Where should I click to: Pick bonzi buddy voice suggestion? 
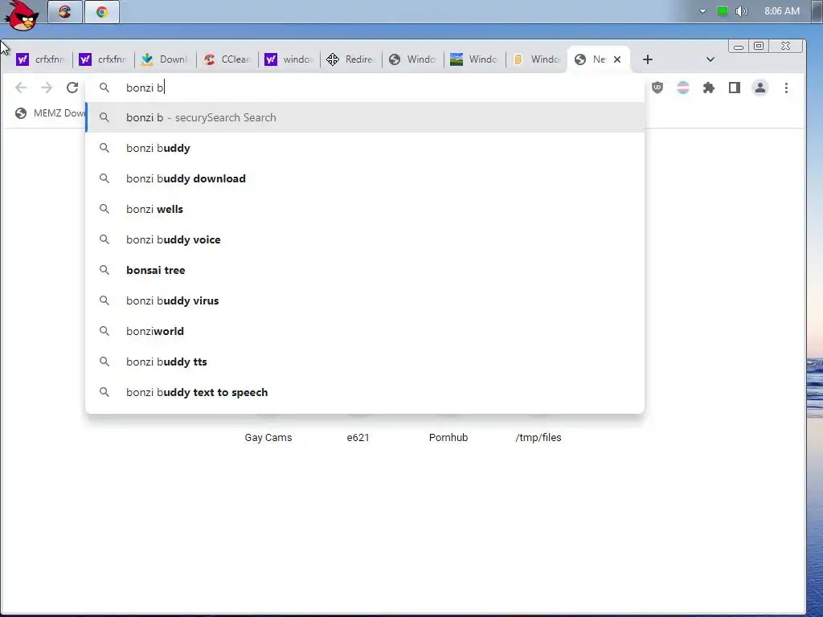365,239
